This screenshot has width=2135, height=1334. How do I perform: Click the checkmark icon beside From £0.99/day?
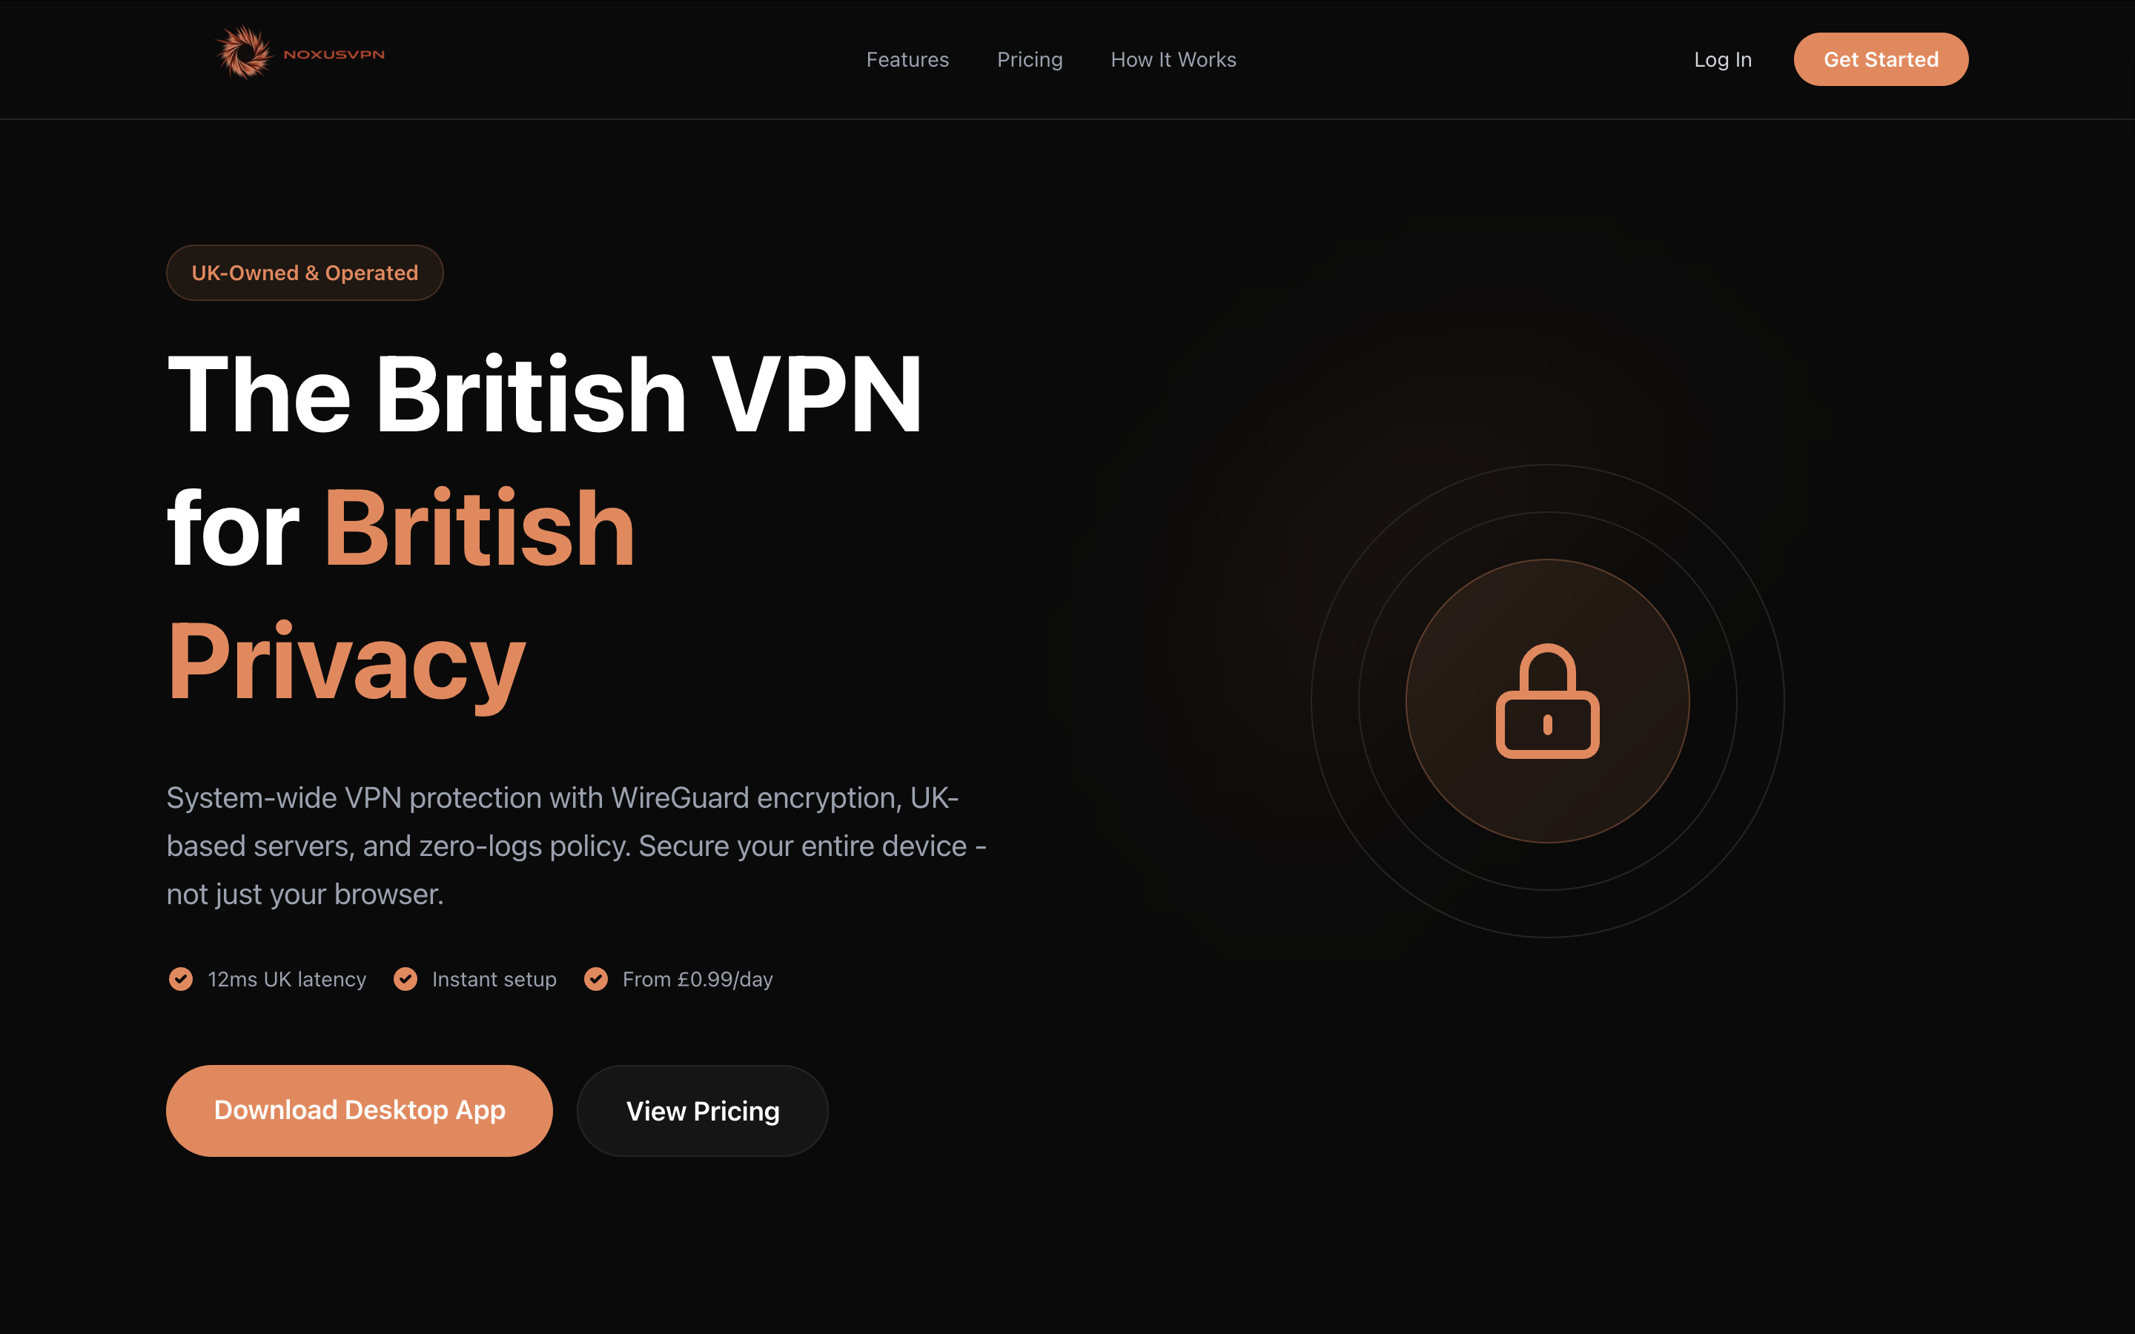pos(596,979)
